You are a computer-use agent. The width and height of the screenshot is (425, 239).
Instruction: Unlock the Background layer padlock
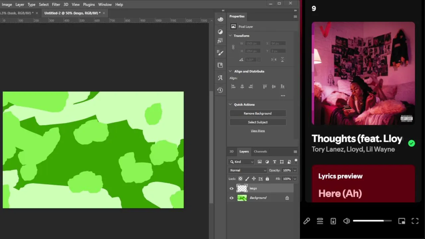(x=287, y=198)
